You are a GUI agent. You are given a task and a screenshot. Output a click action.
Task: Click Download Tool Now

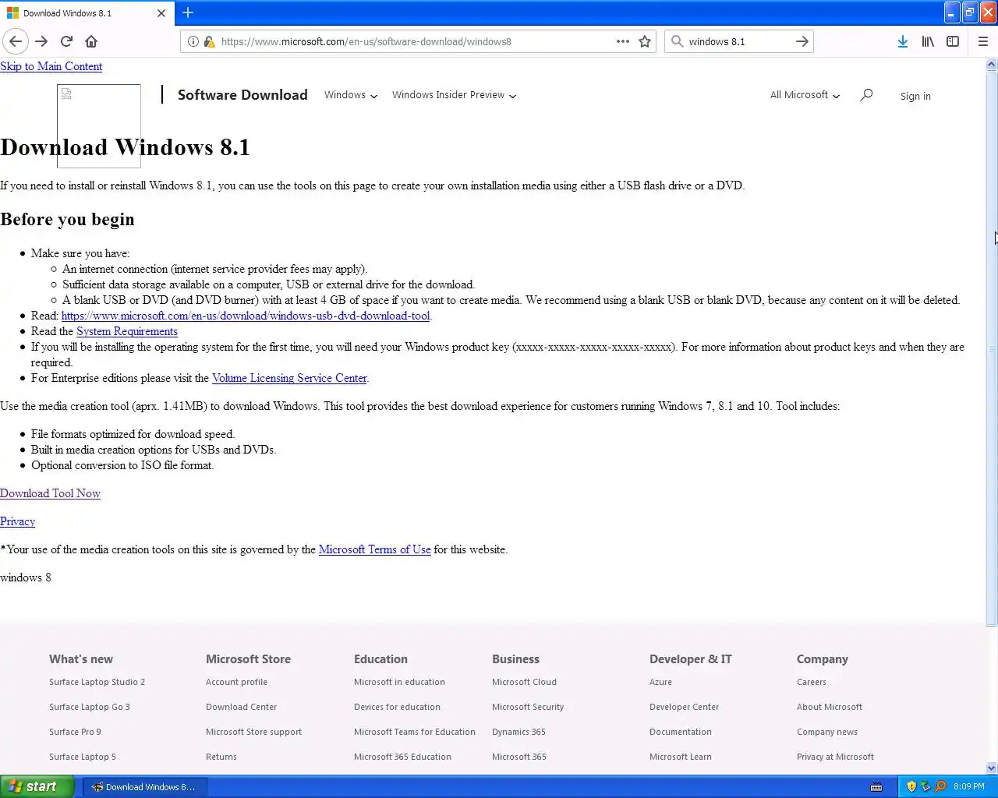[x=50, y=493]
